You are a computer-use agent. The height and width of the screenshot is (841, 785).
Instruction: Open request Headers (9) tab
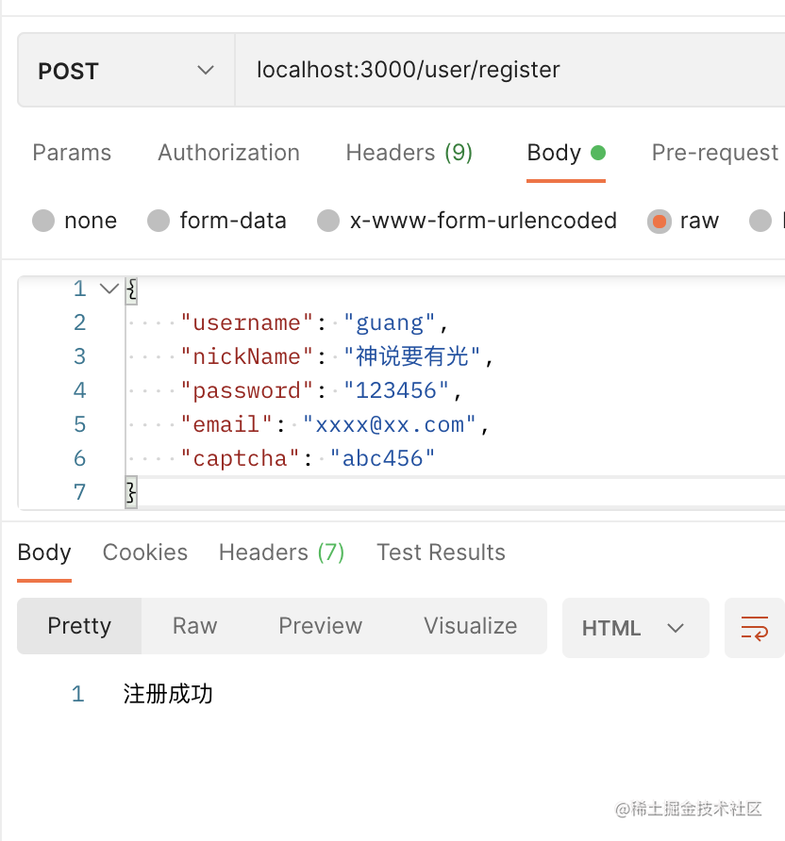(409, 153)
